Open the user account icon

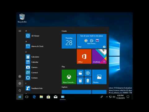point(20,77)
